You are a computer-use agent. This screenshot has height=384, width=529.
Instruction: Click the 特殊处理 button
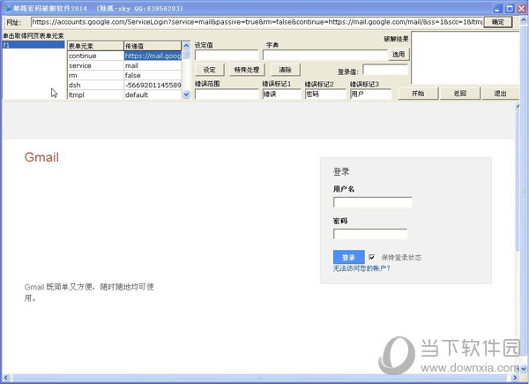pos(247,70)
